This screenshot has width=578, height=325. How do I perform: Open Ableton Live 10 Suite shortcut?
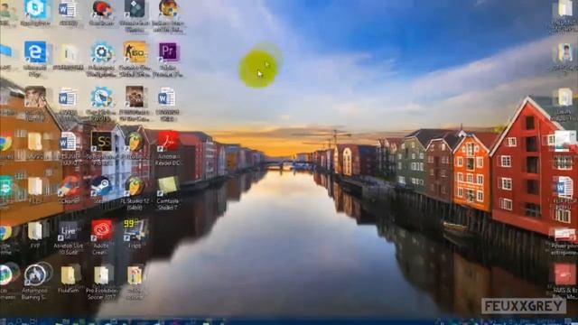pos(69,231)
